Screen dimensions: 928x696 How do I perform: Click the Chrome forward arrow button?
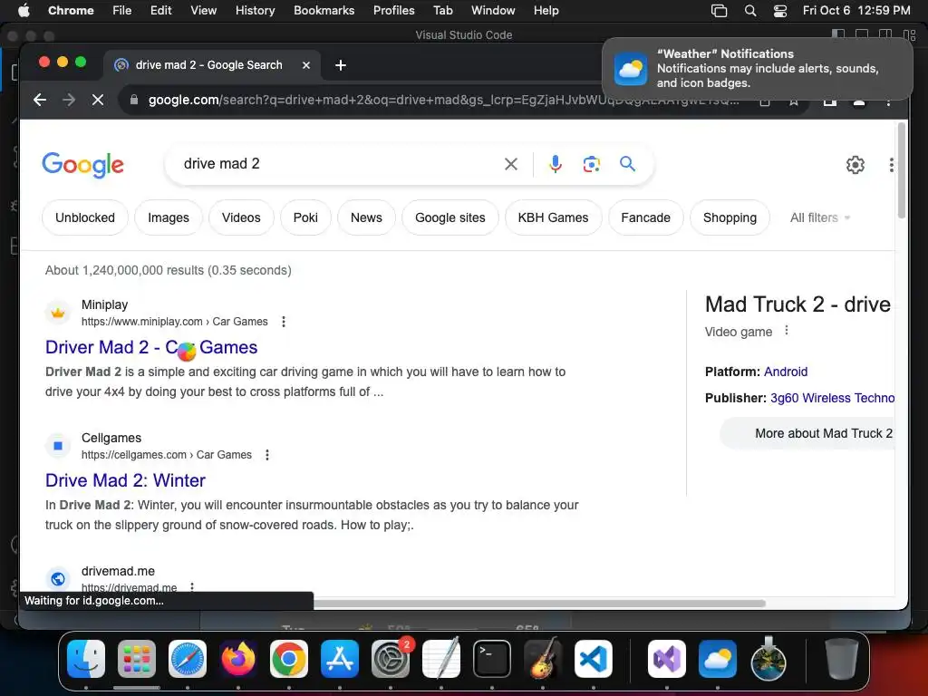click(x=69, y=100)
